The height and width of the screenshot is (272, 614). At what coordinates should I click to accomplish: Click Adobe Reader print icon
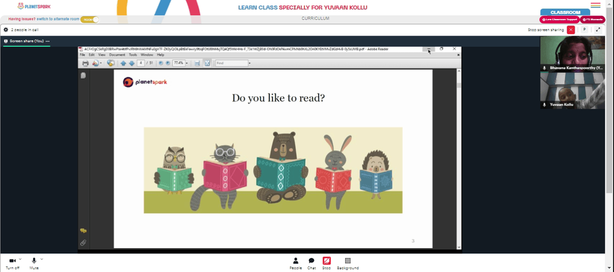click(x=85, y=63)
